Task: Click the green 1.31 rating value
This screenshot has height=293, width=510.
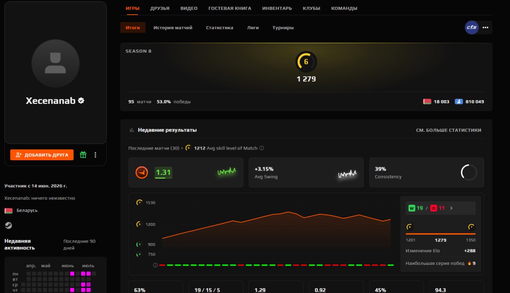Action: [x=163, y=173]
